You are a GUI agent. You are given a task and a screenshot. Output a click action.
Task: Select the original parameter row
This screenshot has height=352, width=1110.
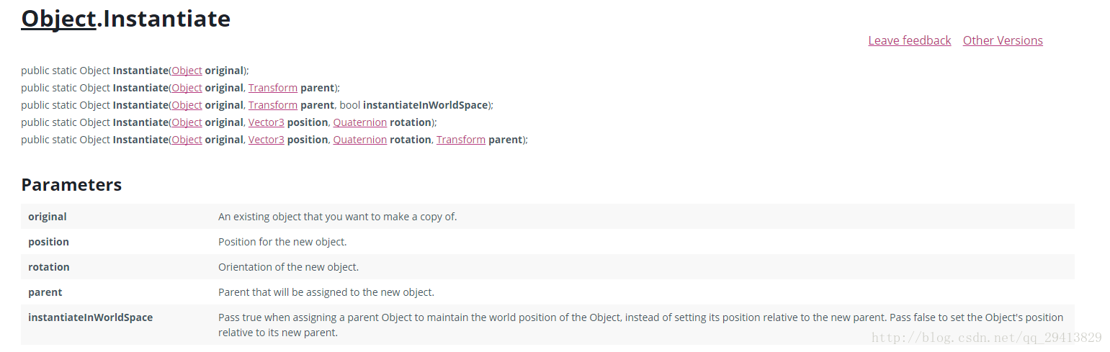(547, 217)
